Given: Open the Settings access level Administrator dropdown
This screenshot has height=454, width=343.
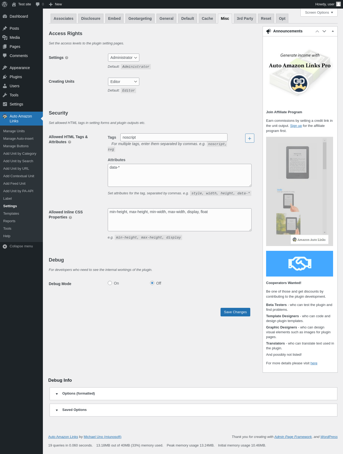Looking at the screenshot, I should 124,58.
